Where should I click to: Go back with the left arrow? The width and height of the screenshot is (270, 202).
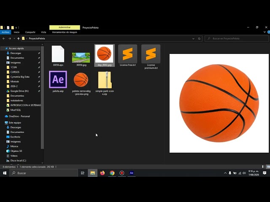pos(4,38)
